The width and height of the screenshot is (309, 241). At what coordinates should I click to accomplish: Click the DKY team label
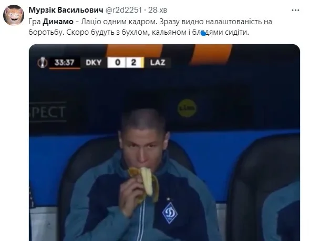click(x=94, y=63)
